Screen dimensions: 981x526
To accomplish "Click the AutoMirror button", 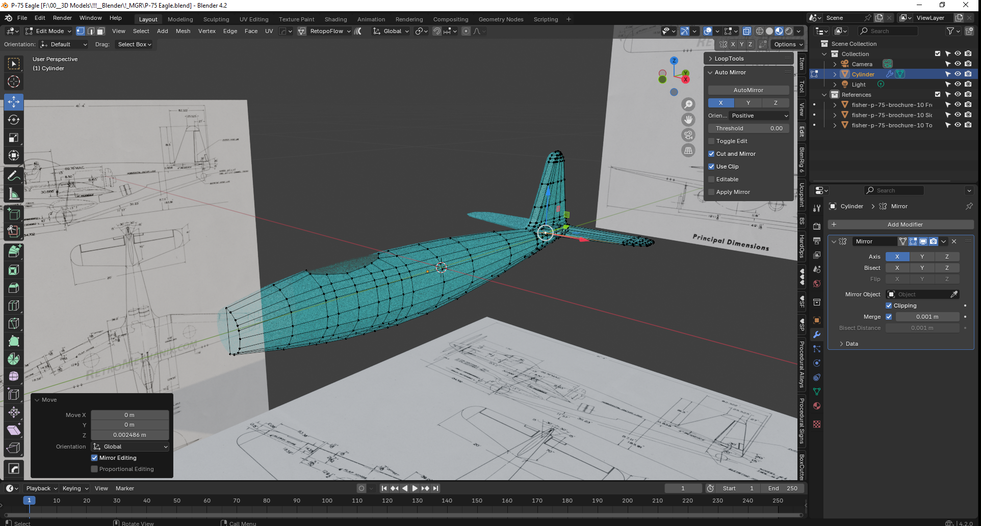I will (x=748, y=90).
